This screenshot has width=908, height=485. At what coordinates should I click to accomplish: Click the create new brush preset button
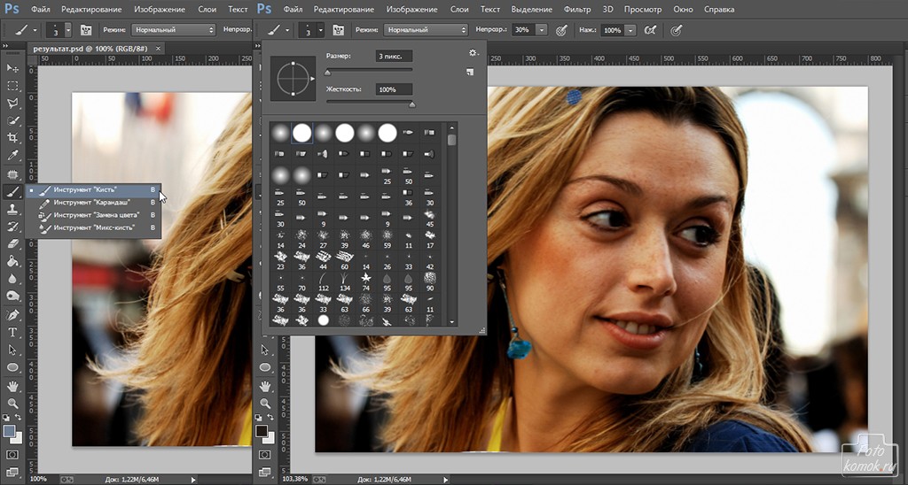coord(470,73)
